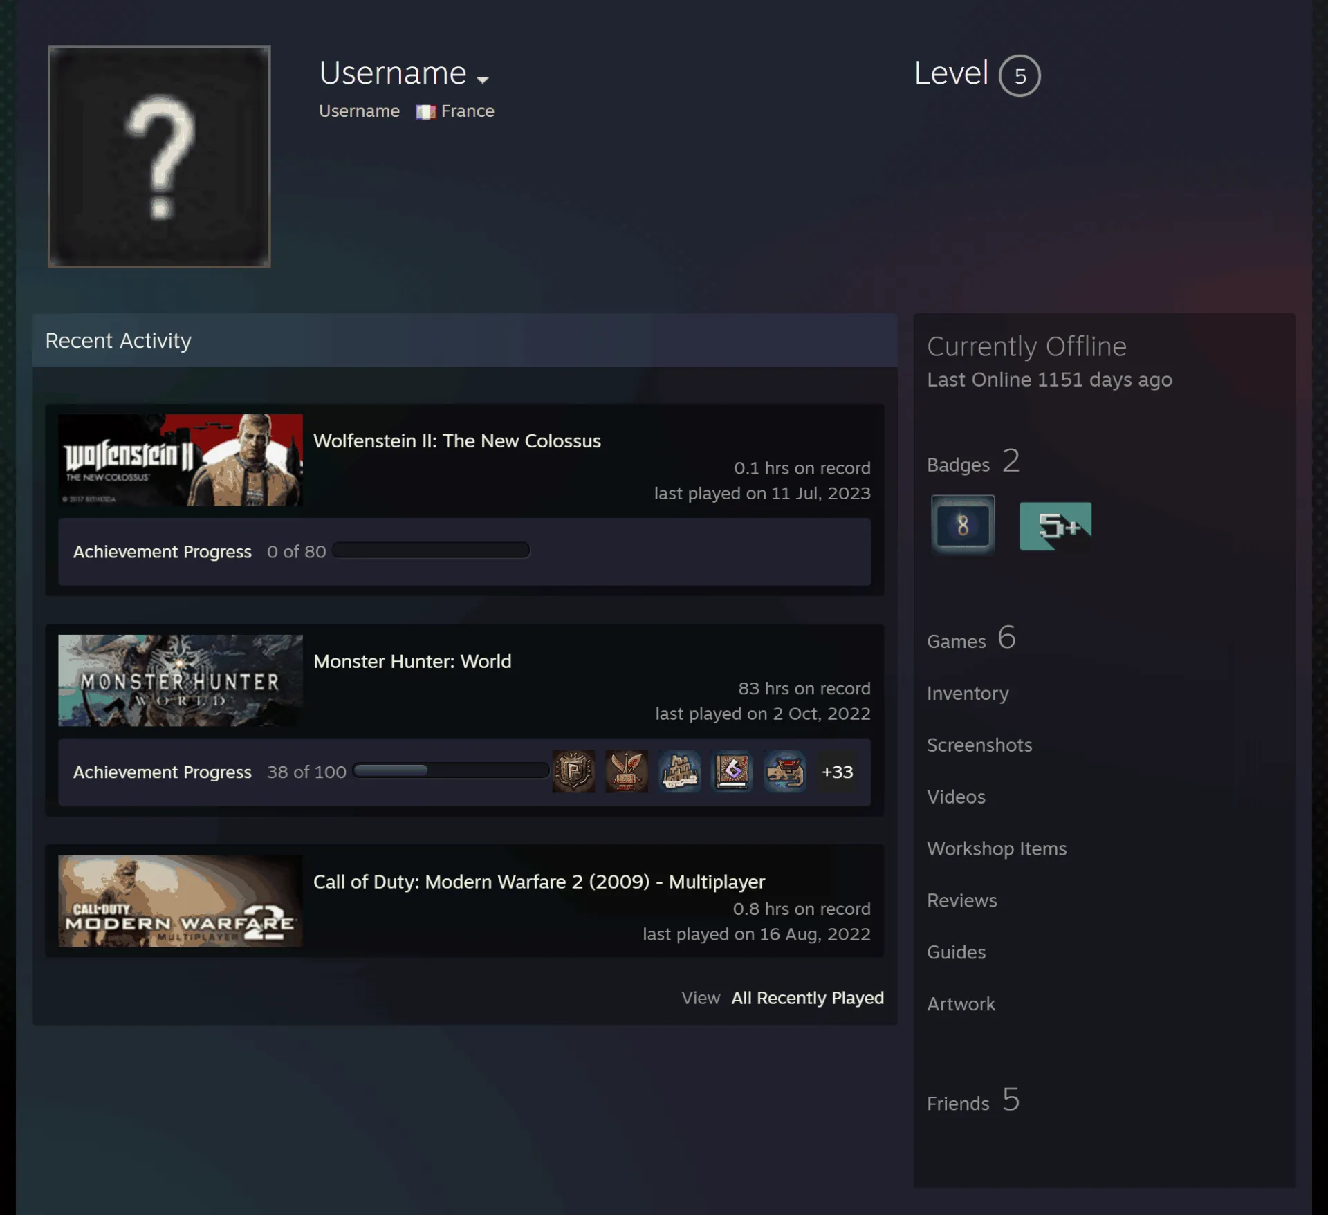Click 'Last Online 1151 days ago' text
Image resolution: width=1328 pixels, height=1215 pixels.
[x=1049, y=380]
